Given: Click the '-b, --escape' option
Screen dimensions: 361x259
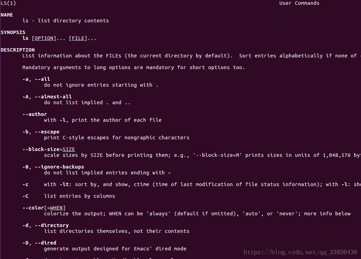Looking at the screenshot, I should (41, 132).
